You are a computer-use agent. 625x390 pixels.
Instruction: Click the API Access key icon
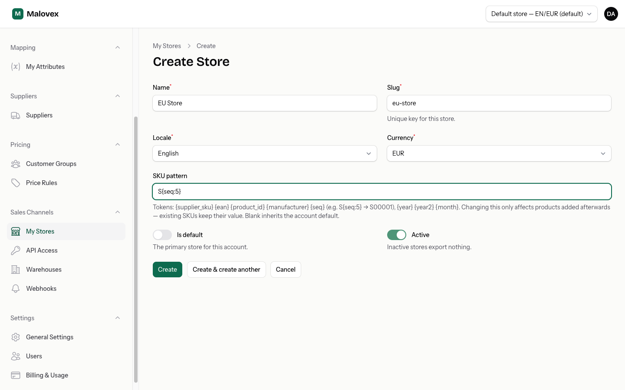coord(16,250)
